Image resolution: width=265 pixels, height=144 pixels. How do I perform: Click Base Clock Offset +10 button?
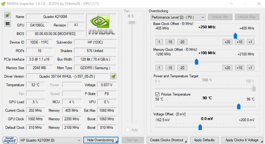point(239,42)
